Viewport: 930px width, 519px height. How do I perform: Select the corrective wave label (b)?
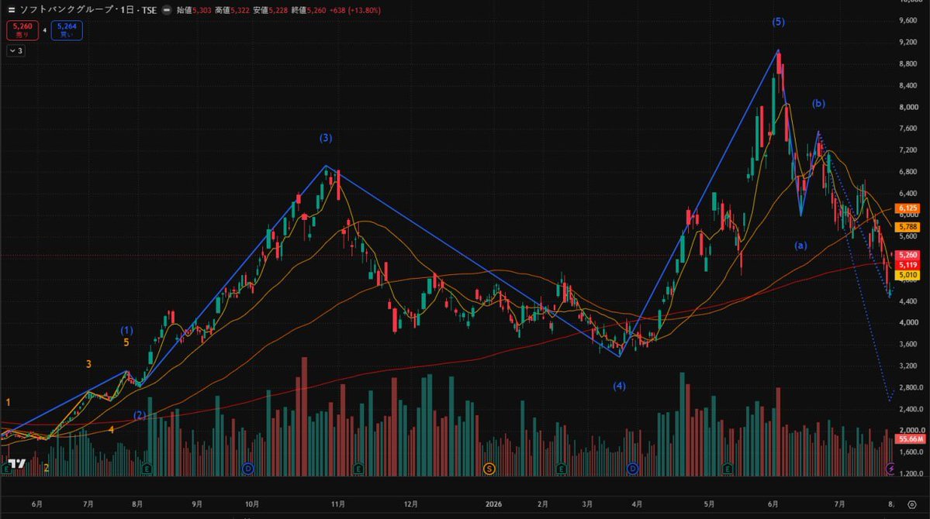(x=818, y=104)
